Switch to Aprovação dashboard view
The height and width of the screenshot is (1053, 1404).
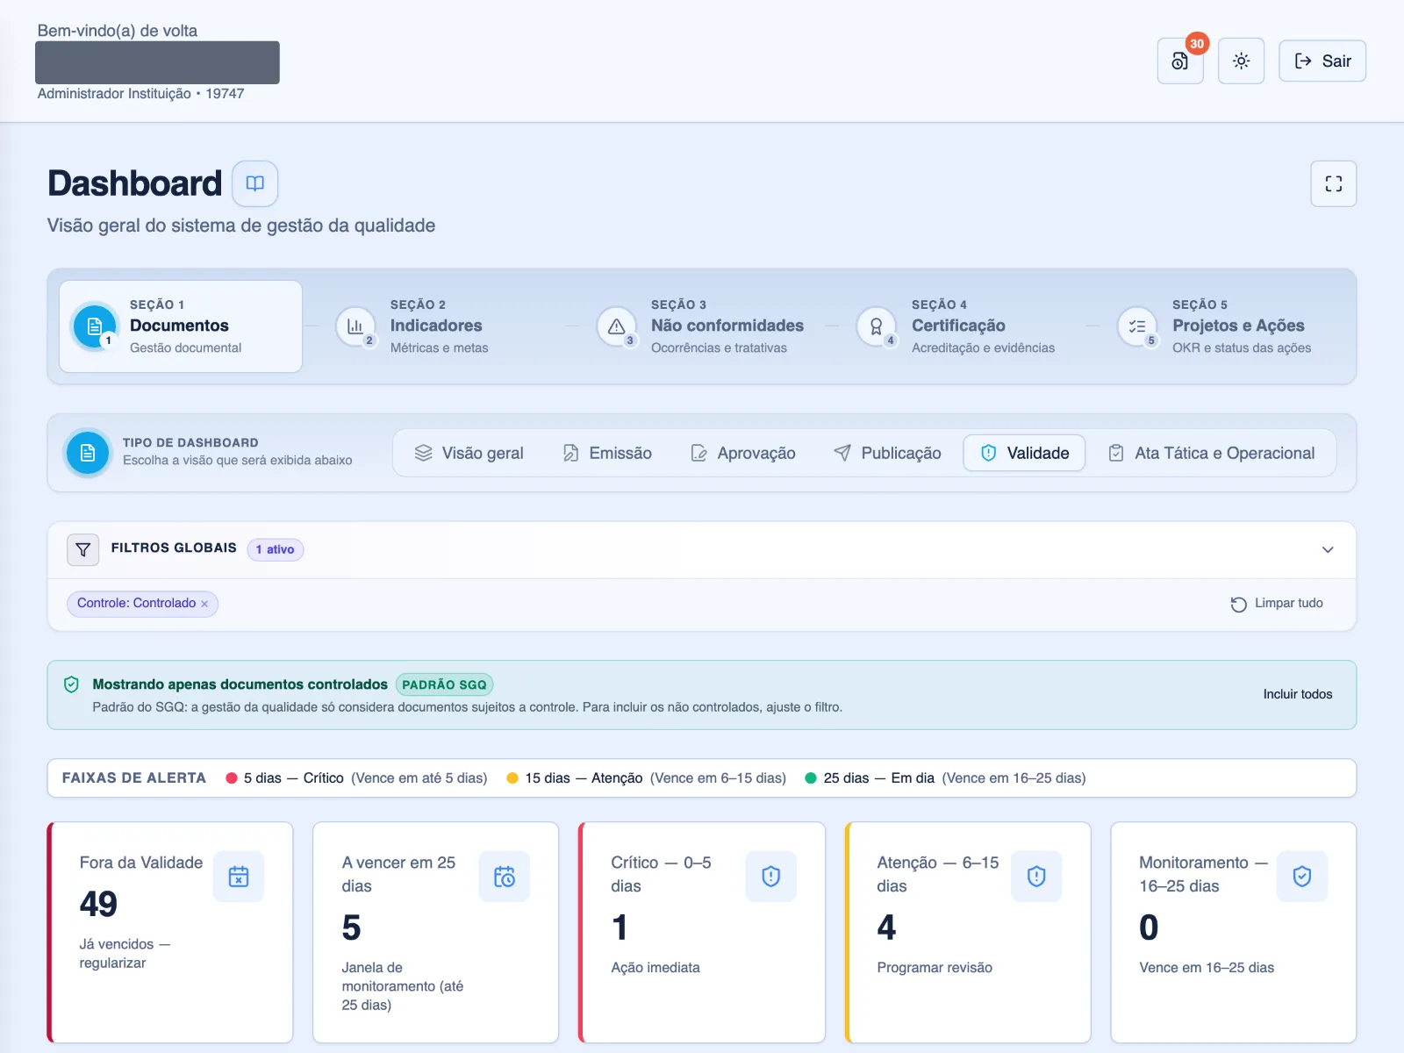743,453
